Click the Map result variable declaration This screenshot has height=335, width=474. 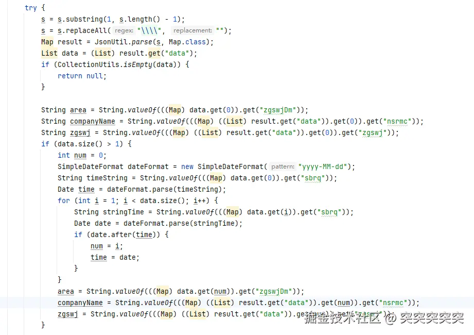click(x=69, y=42)
